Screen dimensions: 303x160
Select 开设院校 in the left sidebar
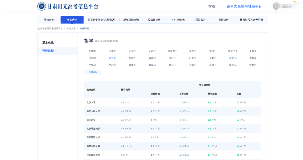click(58, 51)
